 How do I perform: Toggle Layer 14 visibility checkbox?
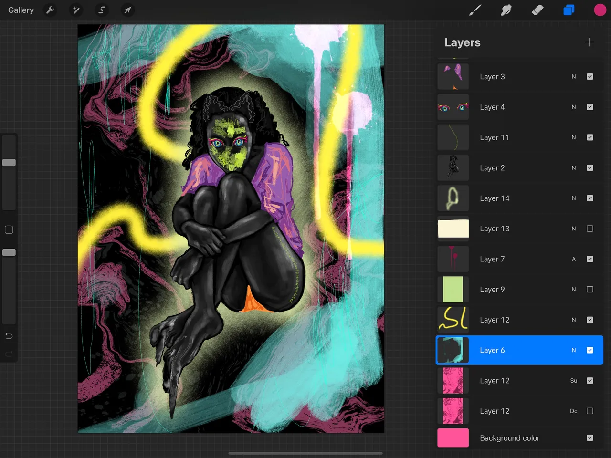tap(590, 198)
